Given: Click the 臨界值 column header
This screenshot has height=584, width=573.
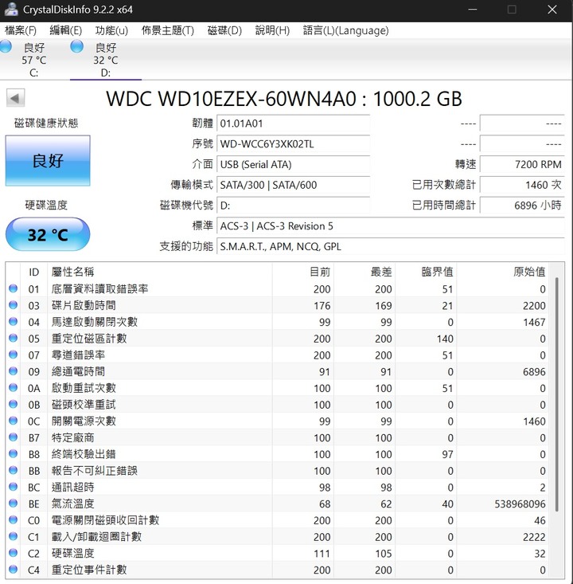Looking at the screenshot, I should click(426, 272).
